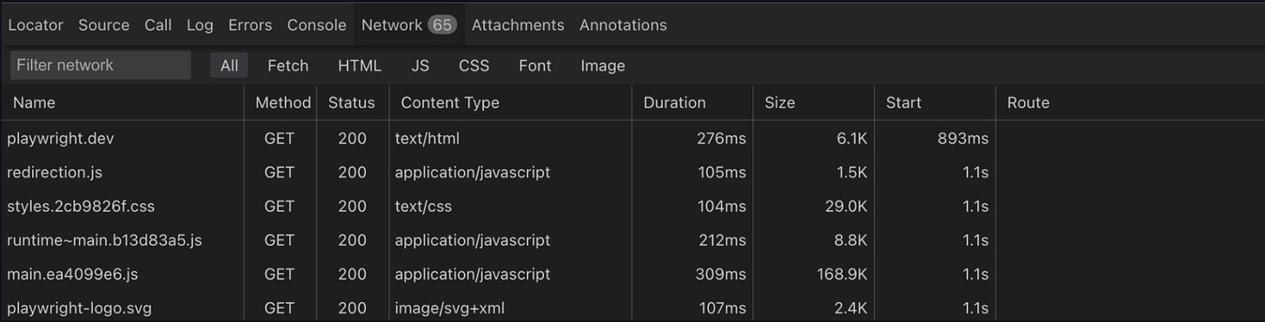Image resolution: width=1265 pixels, height=322 pixels.
Task: Click into the Filter network field
Action: point(101,65)
